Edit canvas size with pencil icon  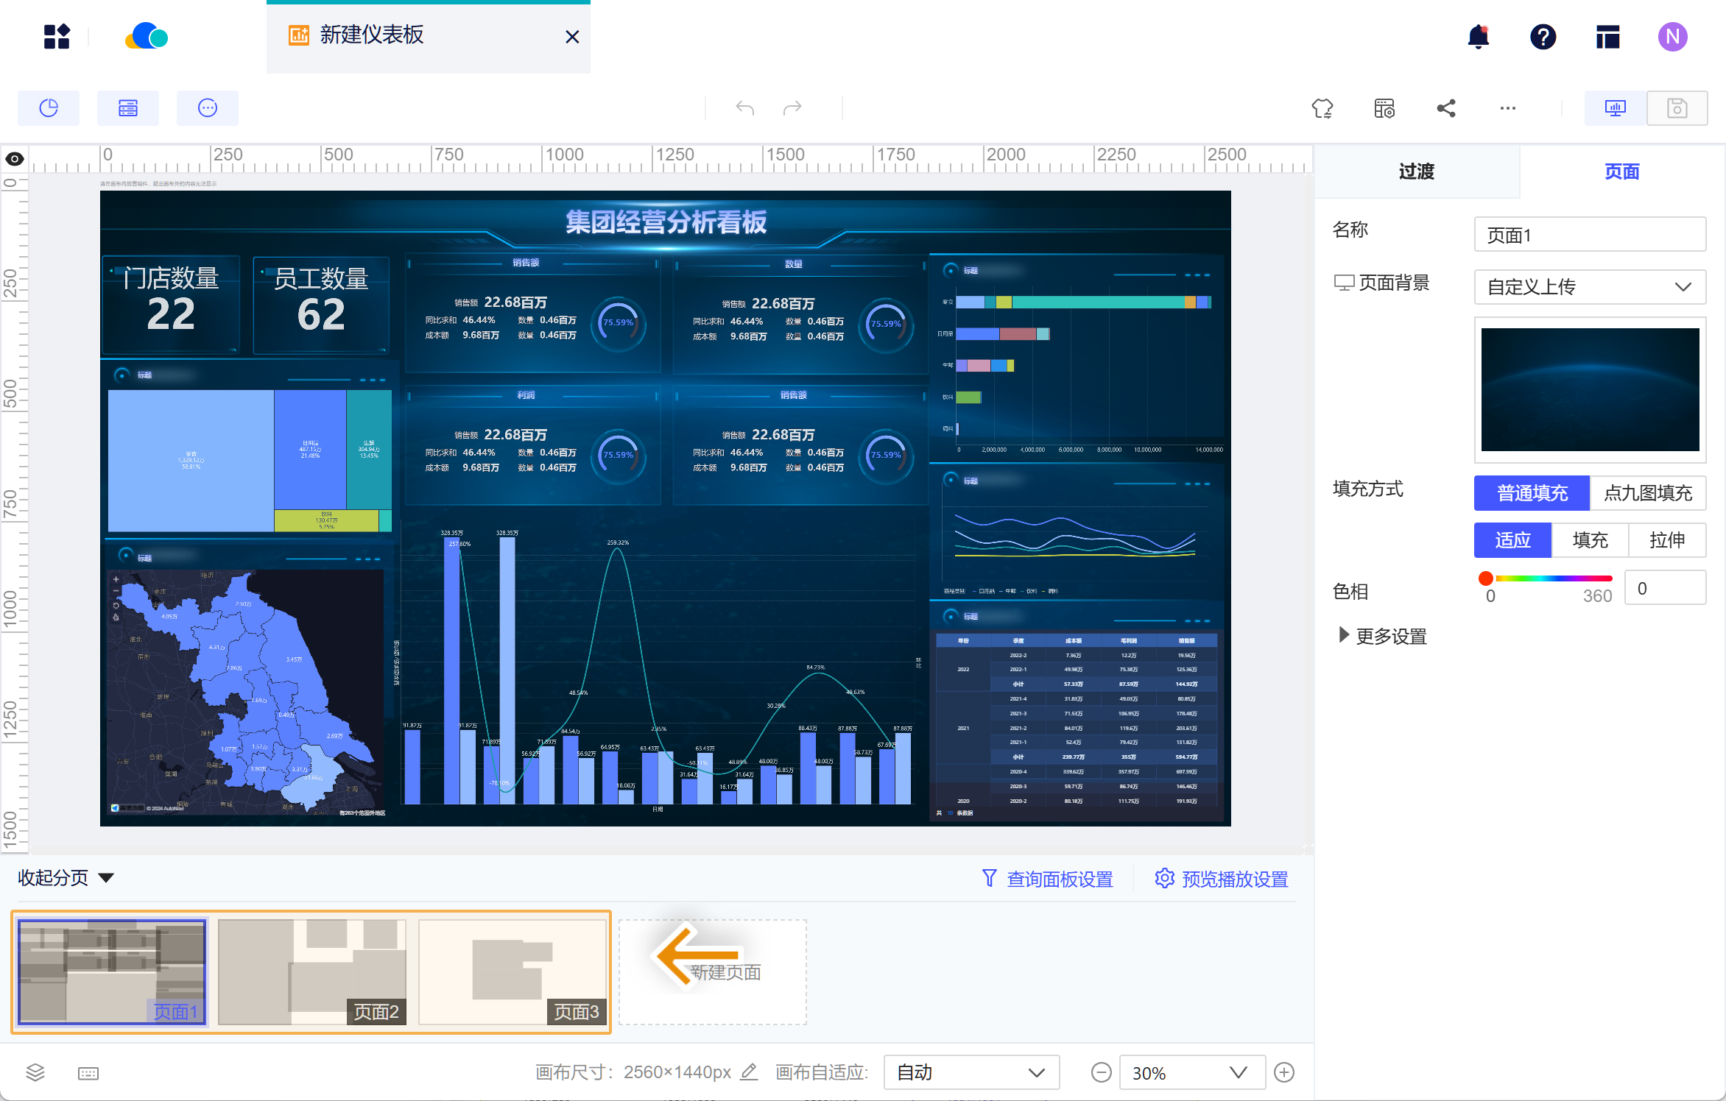click(749, 1072)
